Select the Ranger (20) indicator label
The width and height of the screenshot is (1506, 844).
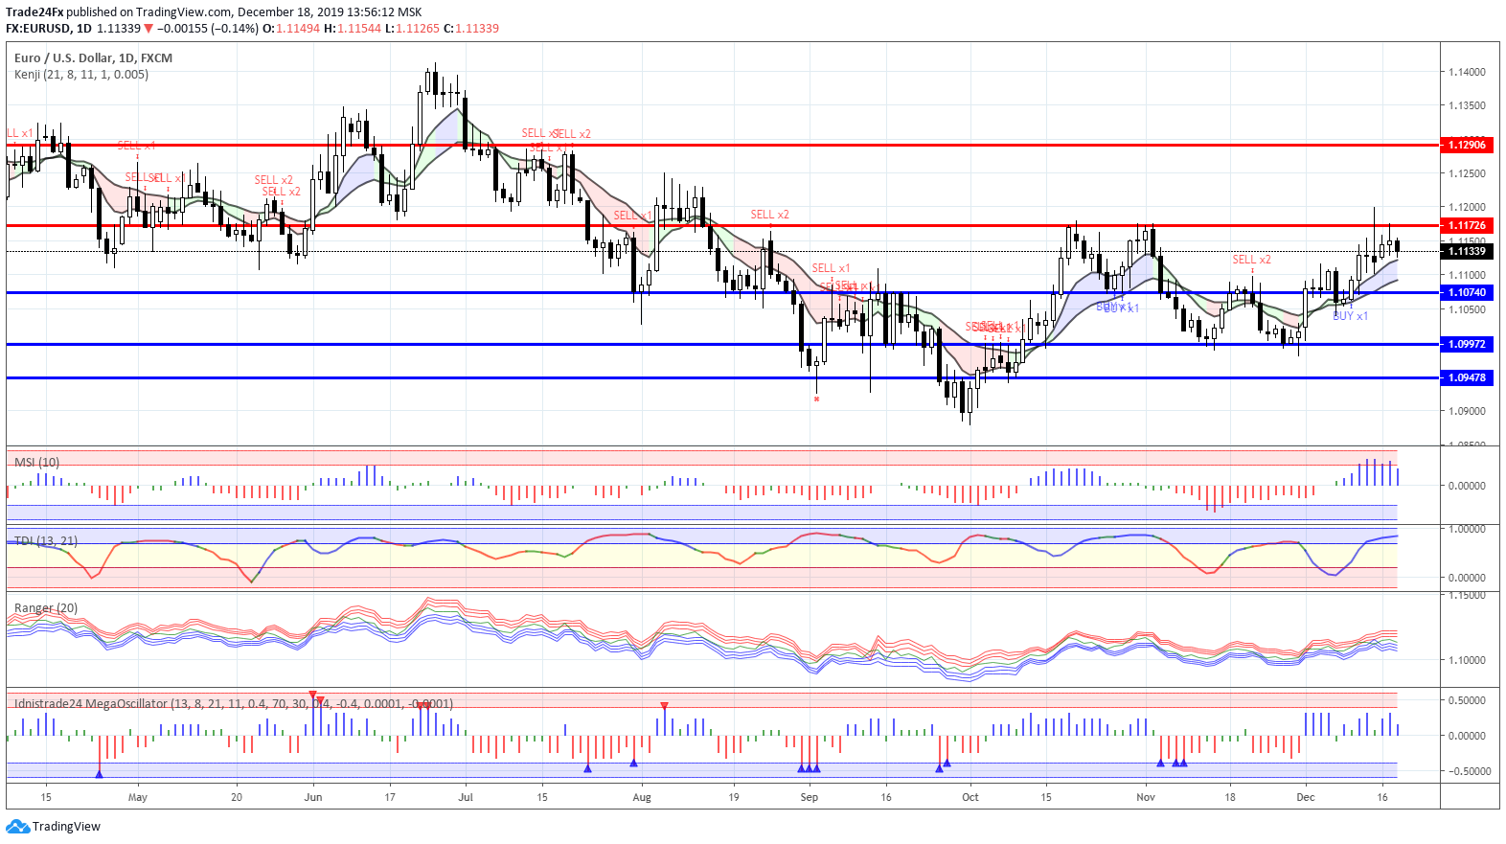[46, 607]
